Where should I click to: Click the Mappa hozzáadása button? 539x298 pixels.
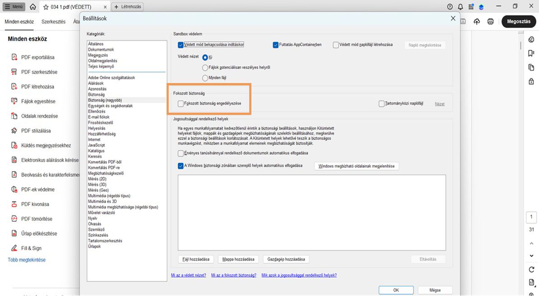pyautogui.click(x=238, y=259)
